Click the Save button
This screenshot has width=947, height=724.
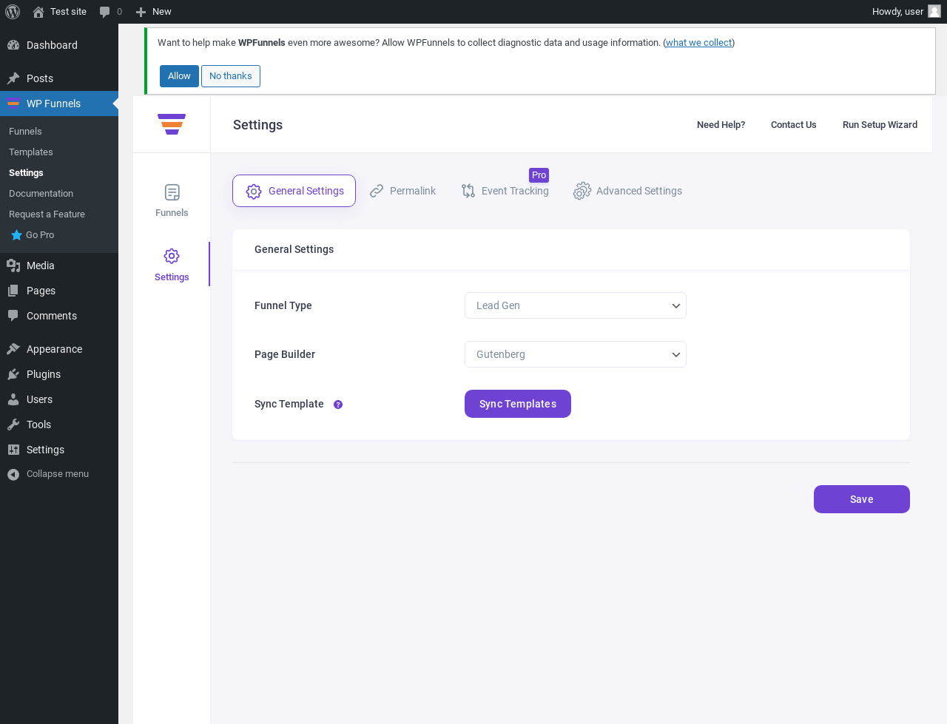(x=862, y=499)
